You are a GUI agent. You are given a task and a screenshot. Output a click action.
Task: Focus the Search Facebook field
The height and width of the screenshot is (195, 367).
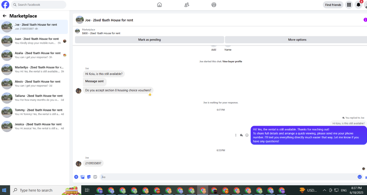click(38, 5)
